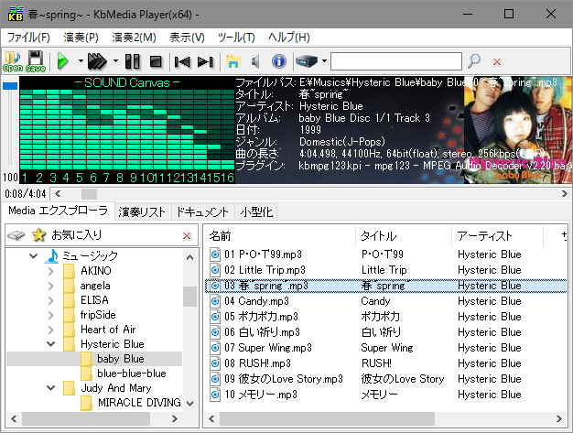
Task: Expand the ELISA folder
Action: (50, 300)
